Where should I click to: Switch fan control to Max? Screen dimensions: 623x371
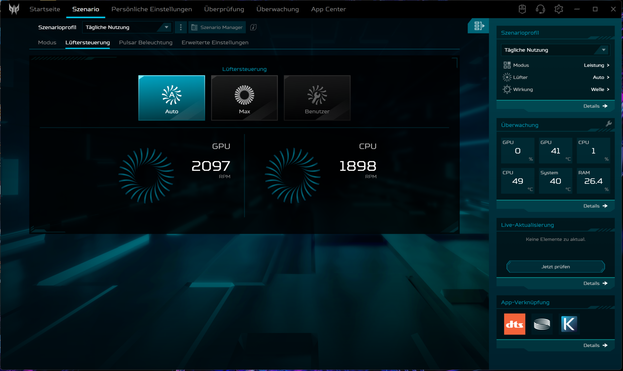(244, 98)
